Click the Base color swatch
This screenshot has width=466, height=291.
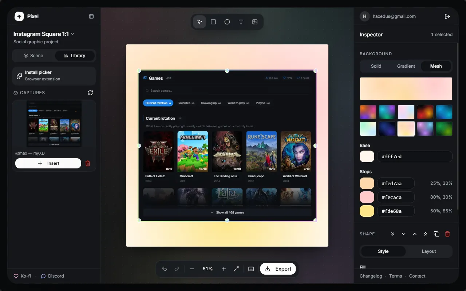tap(367, 156)
